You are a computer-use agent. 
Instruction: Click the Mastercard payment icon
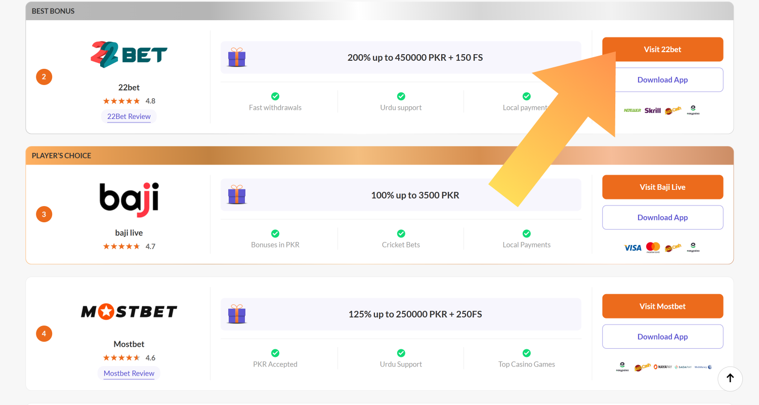653,248
